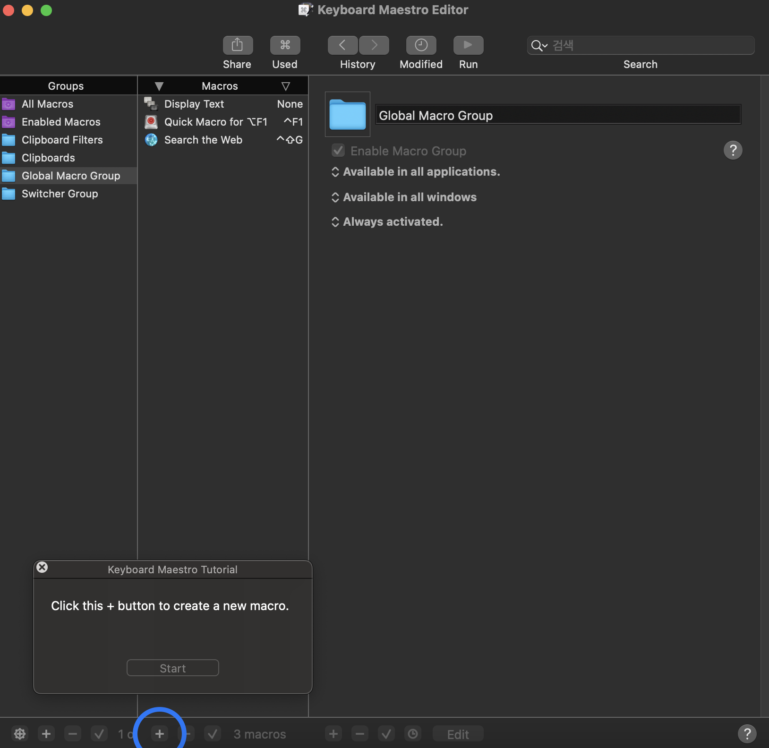Click the help button beside Enable Macro Group
Screen dimensions: 769x748
coord(733,150)
